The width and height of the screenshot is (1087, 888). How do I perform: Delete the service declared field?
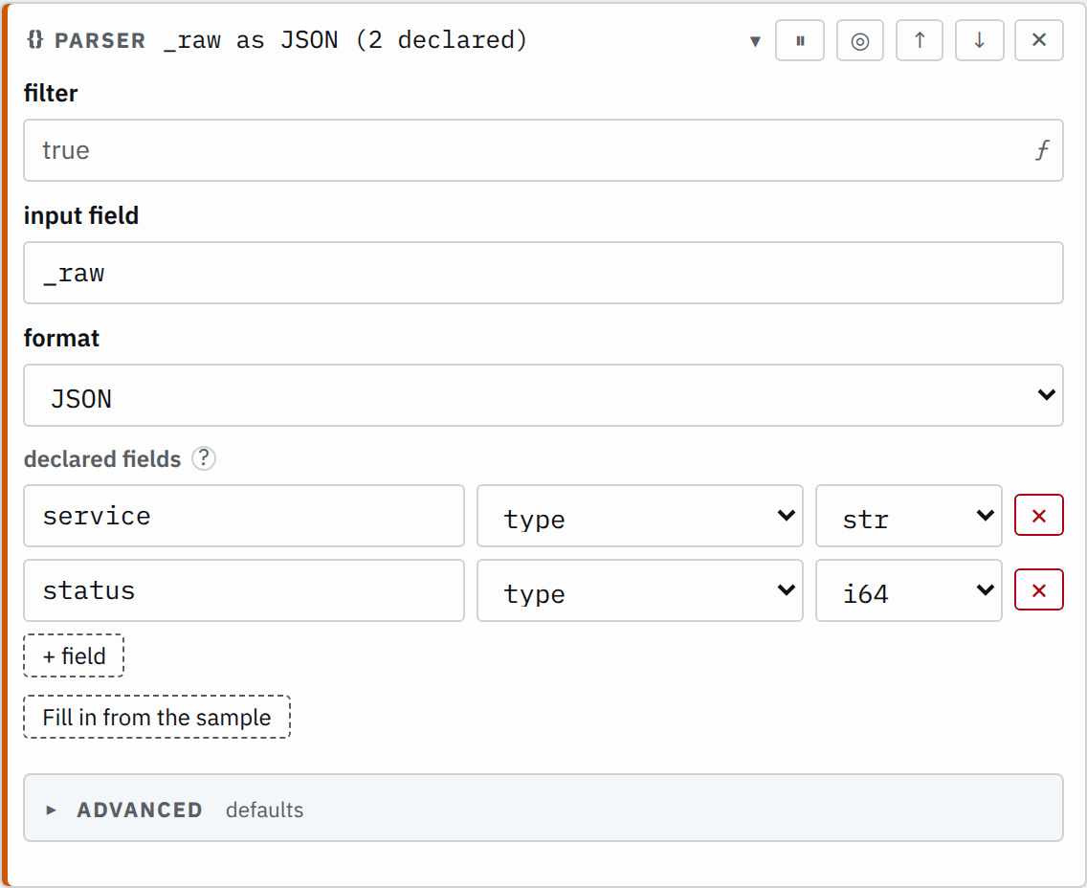pos(1038,515)
